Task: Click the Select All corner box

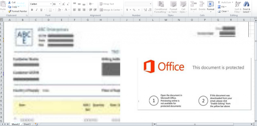Action: (x=2, y=20)
